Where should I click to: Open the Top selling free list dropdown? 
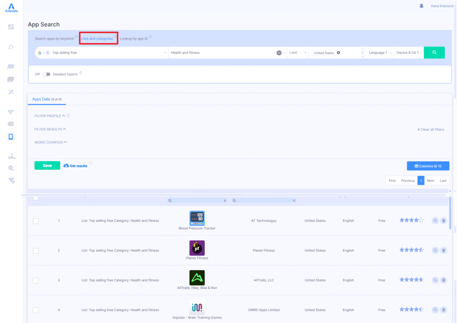100,52
